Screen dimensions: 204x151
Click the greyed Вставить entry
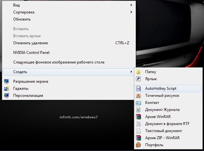68,29
